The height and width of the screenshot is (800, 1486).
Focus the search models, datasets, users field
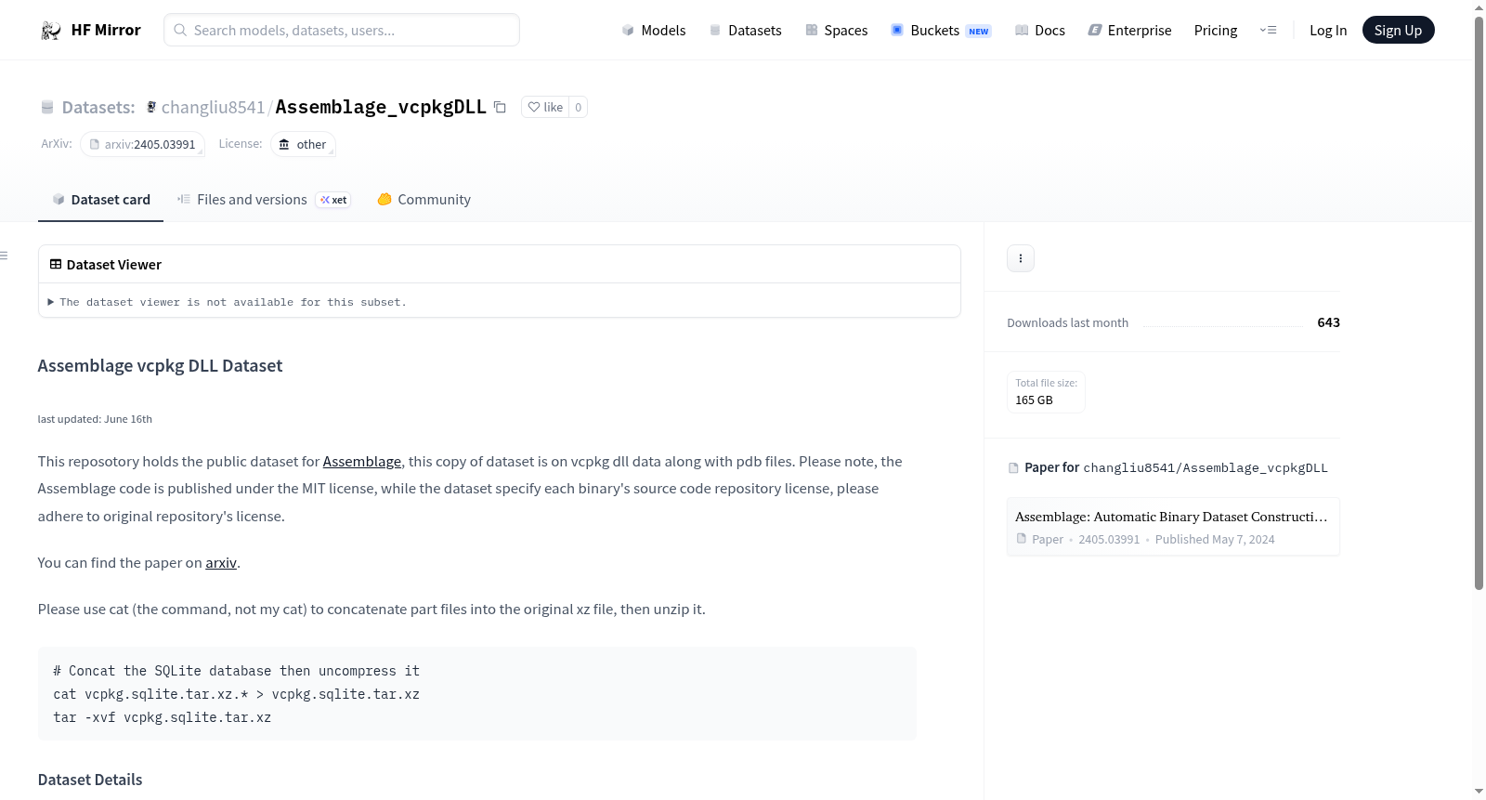tap(342, 30)
